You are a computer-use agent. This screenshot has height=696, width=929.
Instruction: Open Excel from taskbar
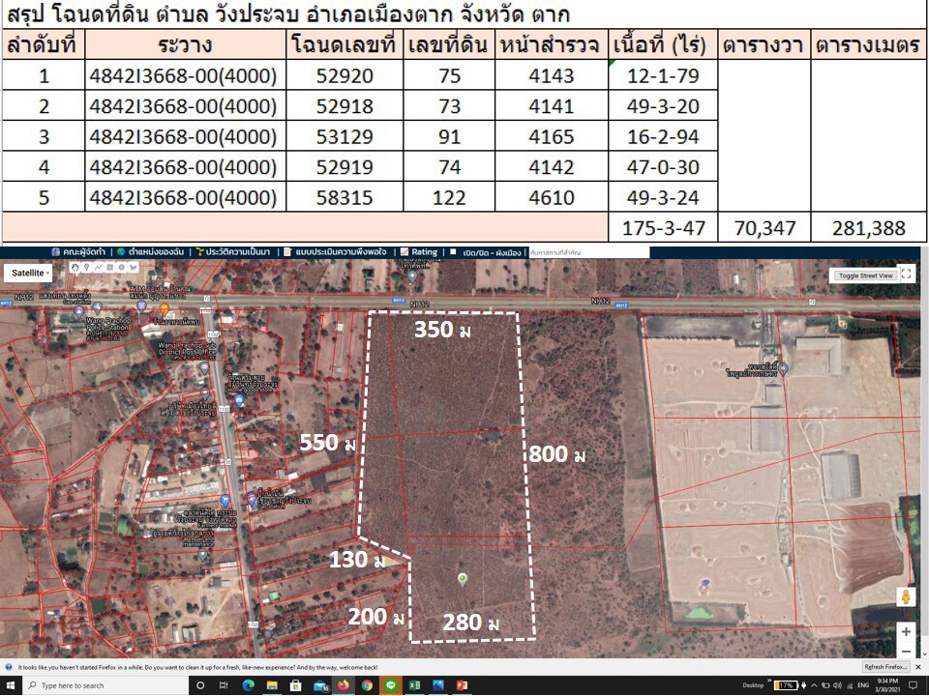(415, 685)
